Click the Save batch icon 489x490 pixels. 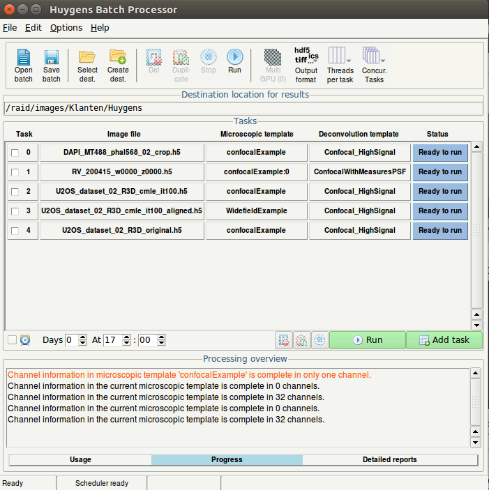click(51, 65)
